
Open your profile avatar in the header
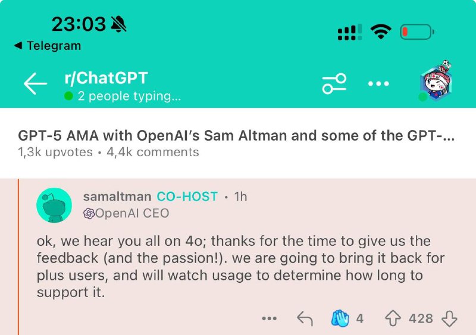coord(436,81)
